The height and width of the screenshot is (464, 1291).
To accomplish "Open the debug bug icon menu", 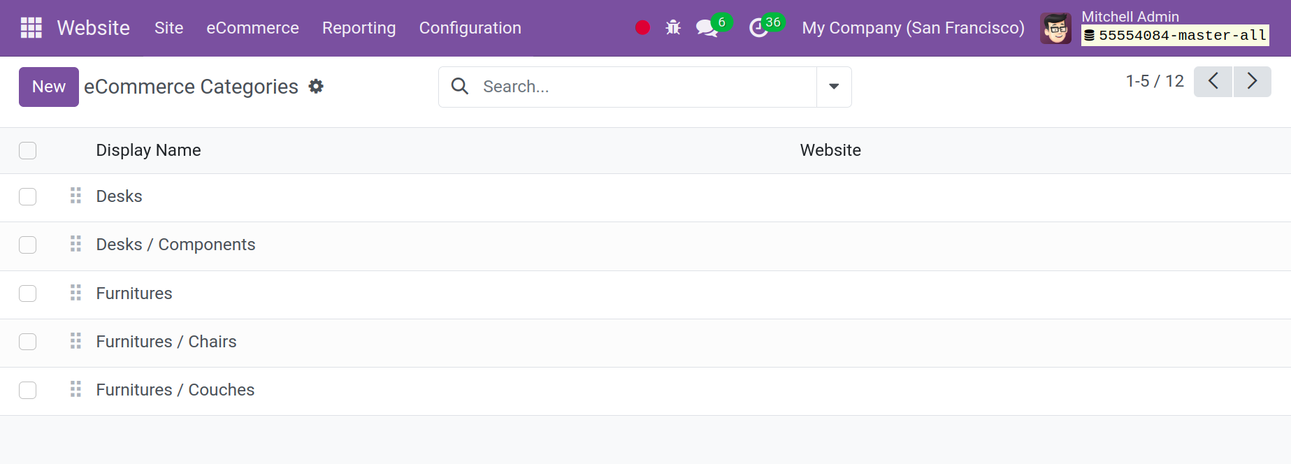I will point(673,28).
